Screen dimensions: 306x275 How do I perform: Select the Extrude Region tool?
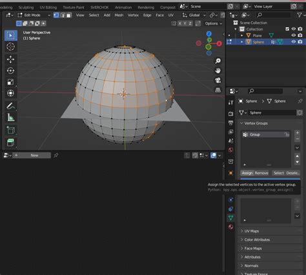click(10, 142)
